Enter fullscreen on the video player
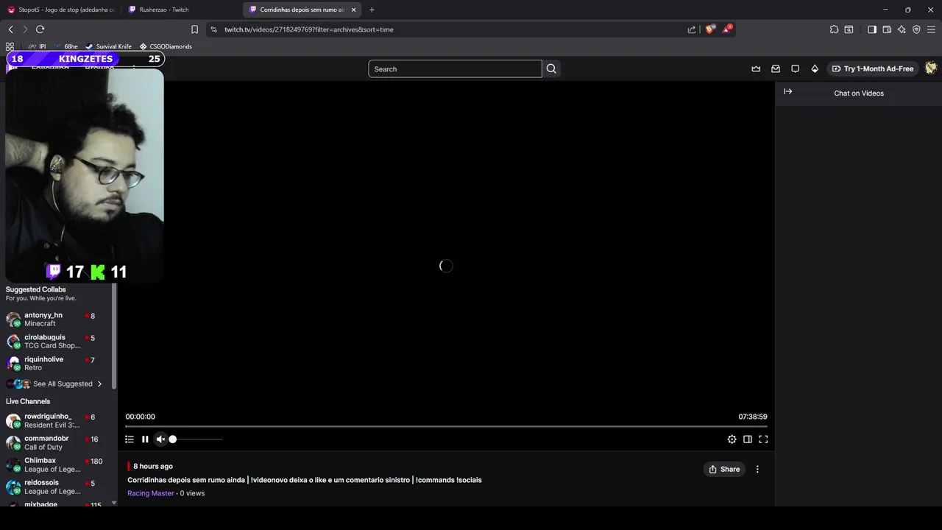Viewport: 942px width, 530px height. (763, 439)
